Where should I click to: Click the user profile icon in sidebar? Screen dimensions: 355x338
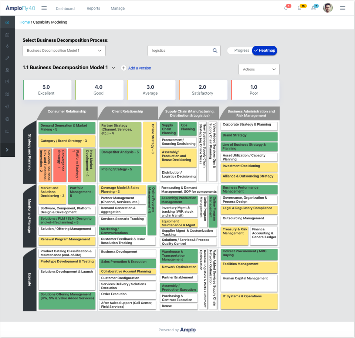(x=7, y=70)
